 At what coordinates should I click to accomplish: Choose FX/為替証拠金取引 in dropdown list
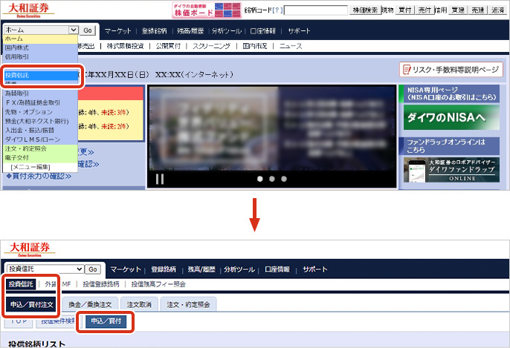pos(40,102)
